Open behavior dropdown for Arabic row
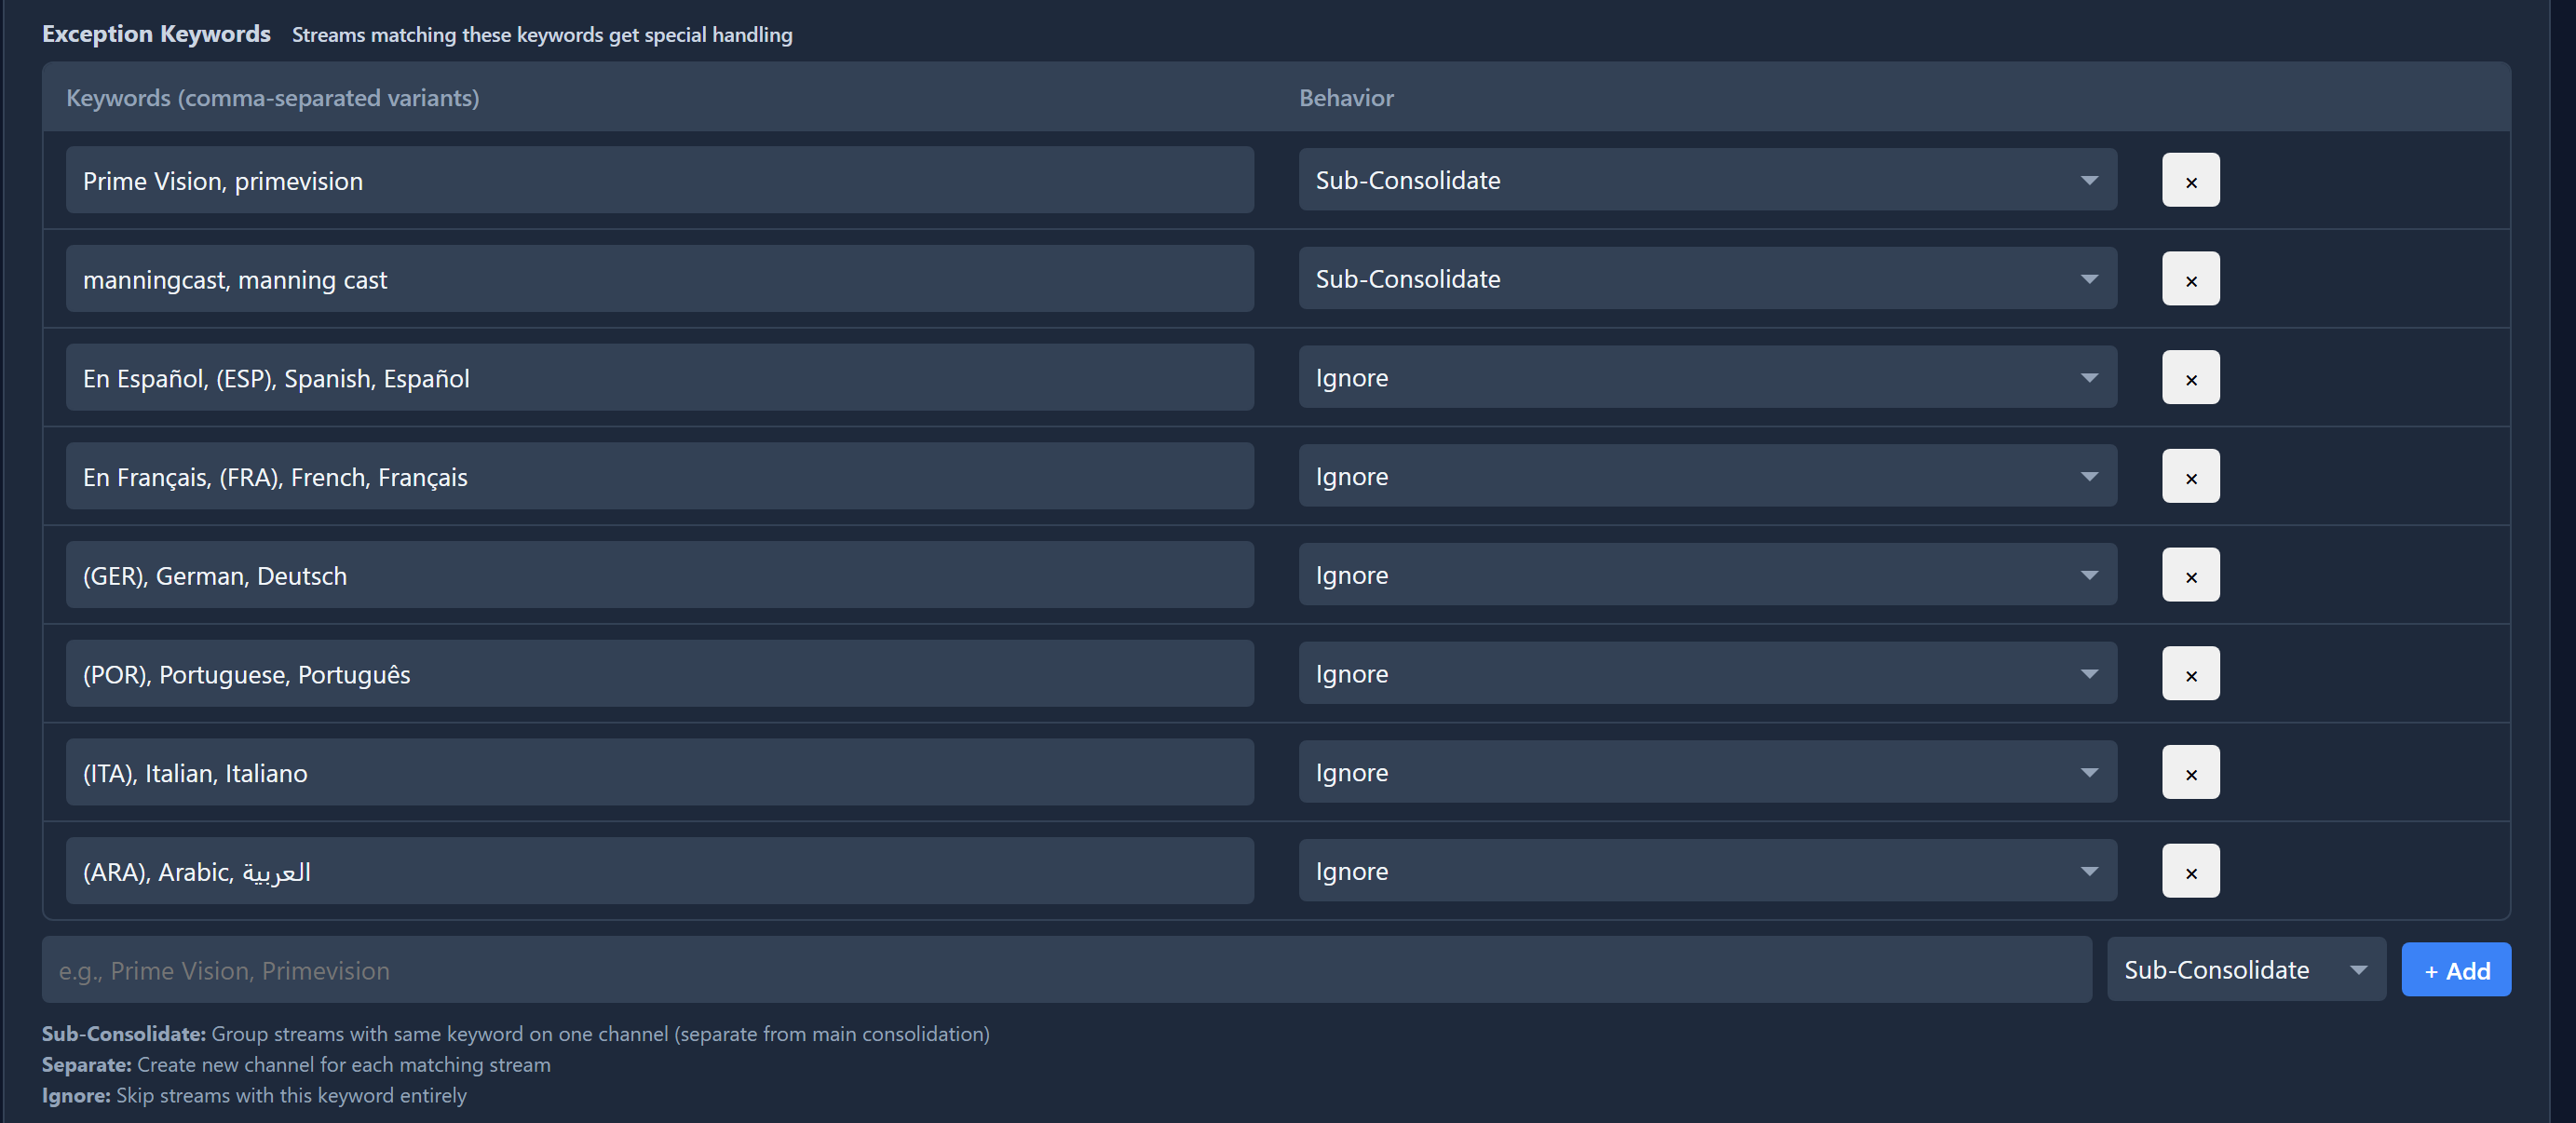The height and width of the screenshot is (1123, 2576). click(x=1706, y=871)
